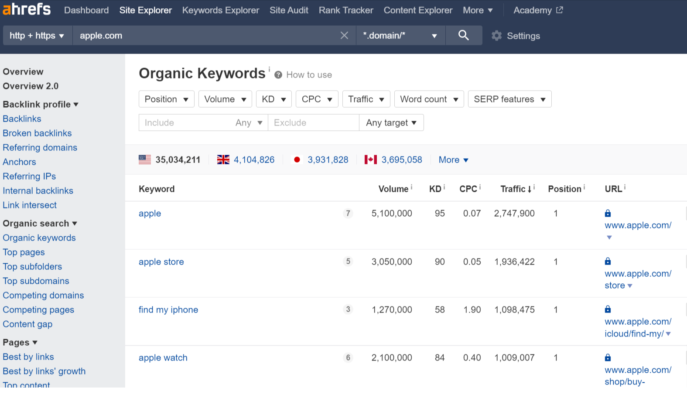
Task: Click lock icon for apple keyword URL
Action: click(608, 213)
